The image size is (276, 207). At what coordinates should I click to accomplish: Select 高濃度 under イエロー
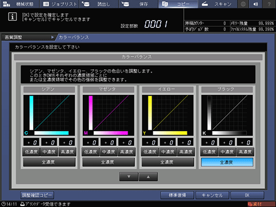coord(186,152)
